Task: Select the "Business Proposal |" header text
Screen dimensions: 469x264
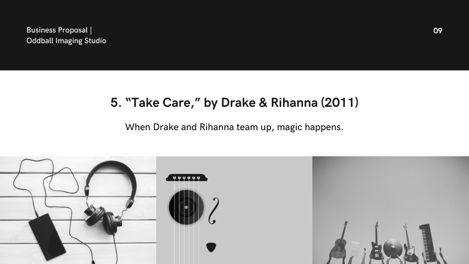Action: pyautogui.click(x=59, y=30)
